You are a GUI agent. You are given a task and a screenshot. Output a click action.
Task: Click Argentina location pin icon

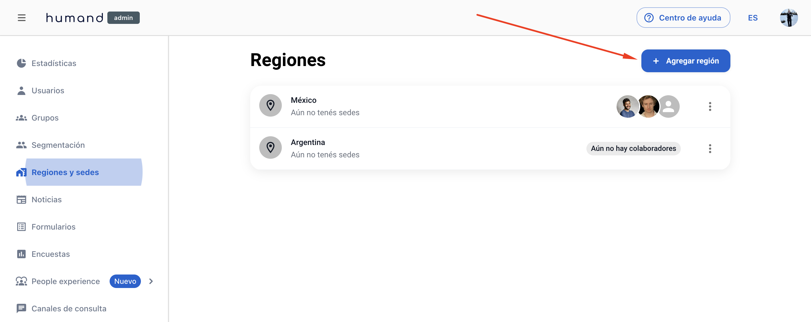click(x=270, y=148)
